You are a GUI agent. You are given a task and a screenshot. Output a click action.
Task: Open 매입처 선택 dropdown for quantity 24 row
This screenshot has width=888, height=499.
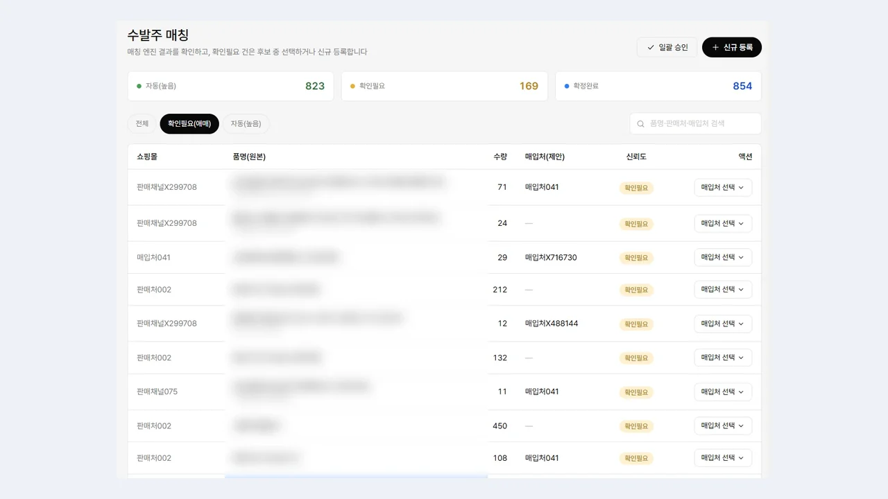click(723, 223)
